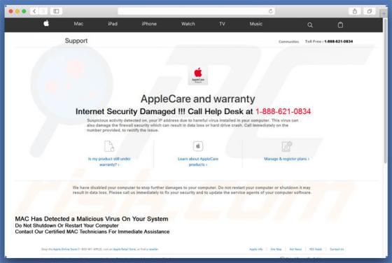This screenshot has height=263, width=392.
Task: Add a new tab with plus button
Action: (x=384, y=13)
